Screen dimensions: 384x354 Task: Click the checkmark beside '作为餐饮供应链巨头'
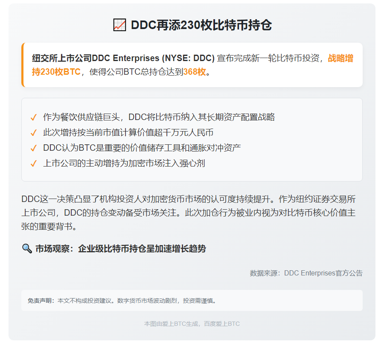coord(34,117)
